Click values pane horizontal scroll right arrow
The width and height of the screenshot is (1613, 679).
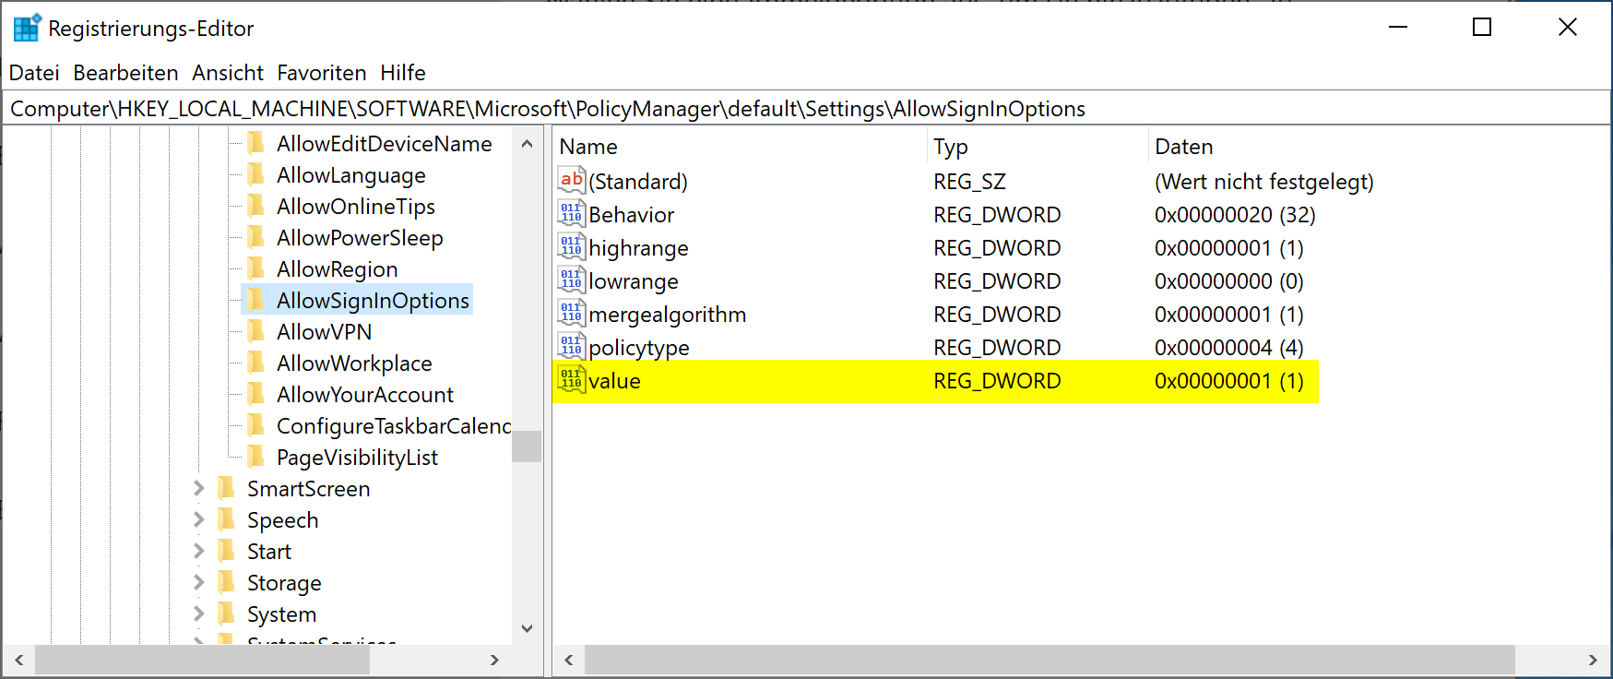1593,660
